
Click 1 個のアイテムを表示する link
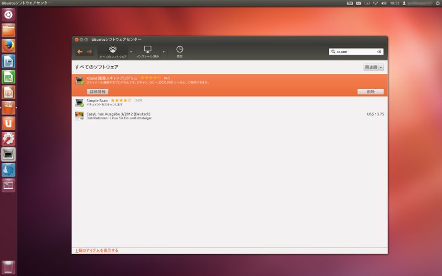pyautogui.click(x=97, y=250)
